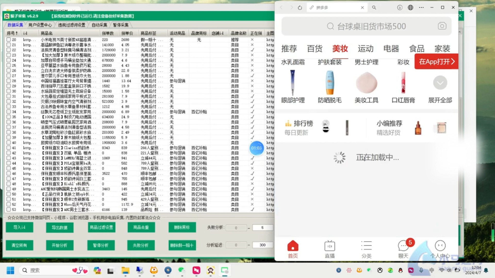Open File Explorer from the taskbar
This screenshot has width=495, height=278.
[126, 270]
